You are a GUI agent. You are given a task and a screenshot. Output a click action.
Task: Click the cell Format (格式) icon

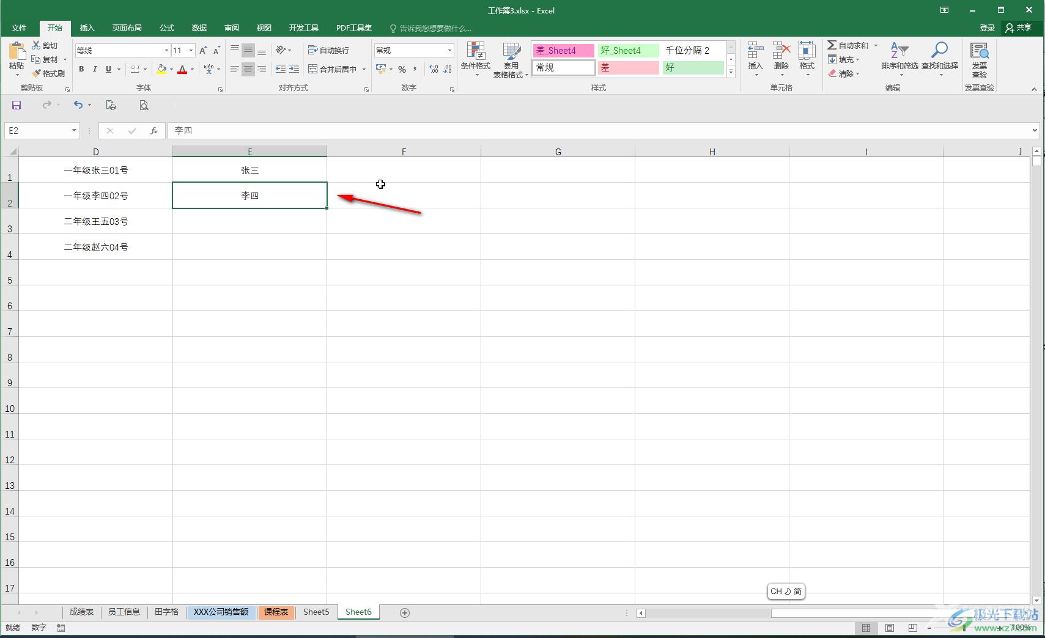click(x=807, y=51)
